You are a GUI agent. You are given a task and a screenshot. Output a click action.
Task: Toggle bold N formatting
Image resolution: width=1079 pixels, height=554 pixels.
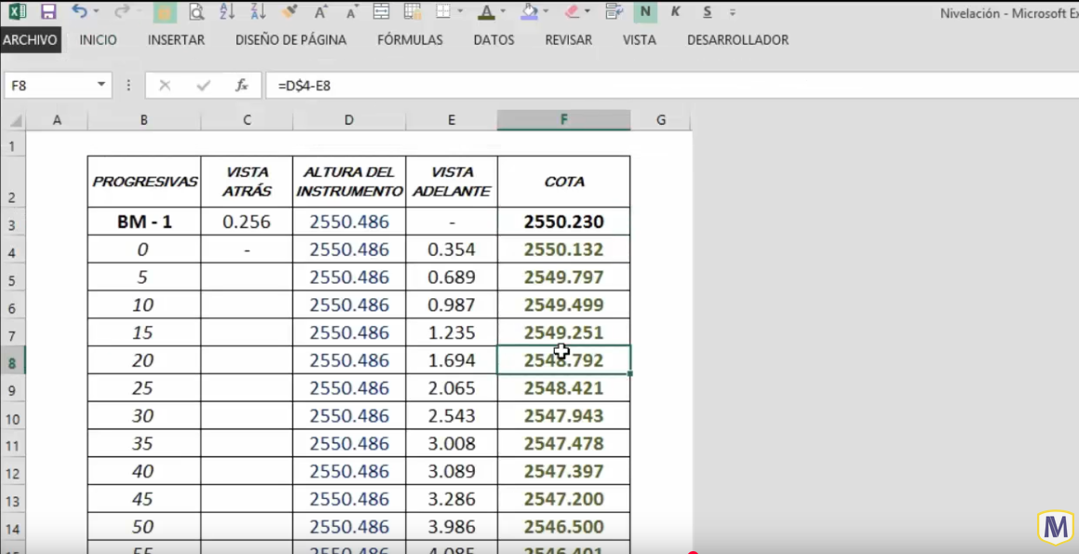tap(645, 12)
